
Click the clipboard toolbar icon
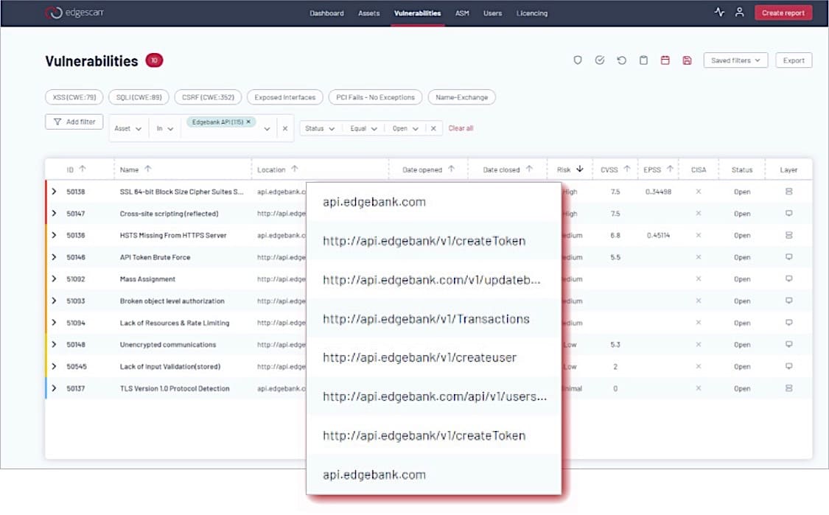643,60
